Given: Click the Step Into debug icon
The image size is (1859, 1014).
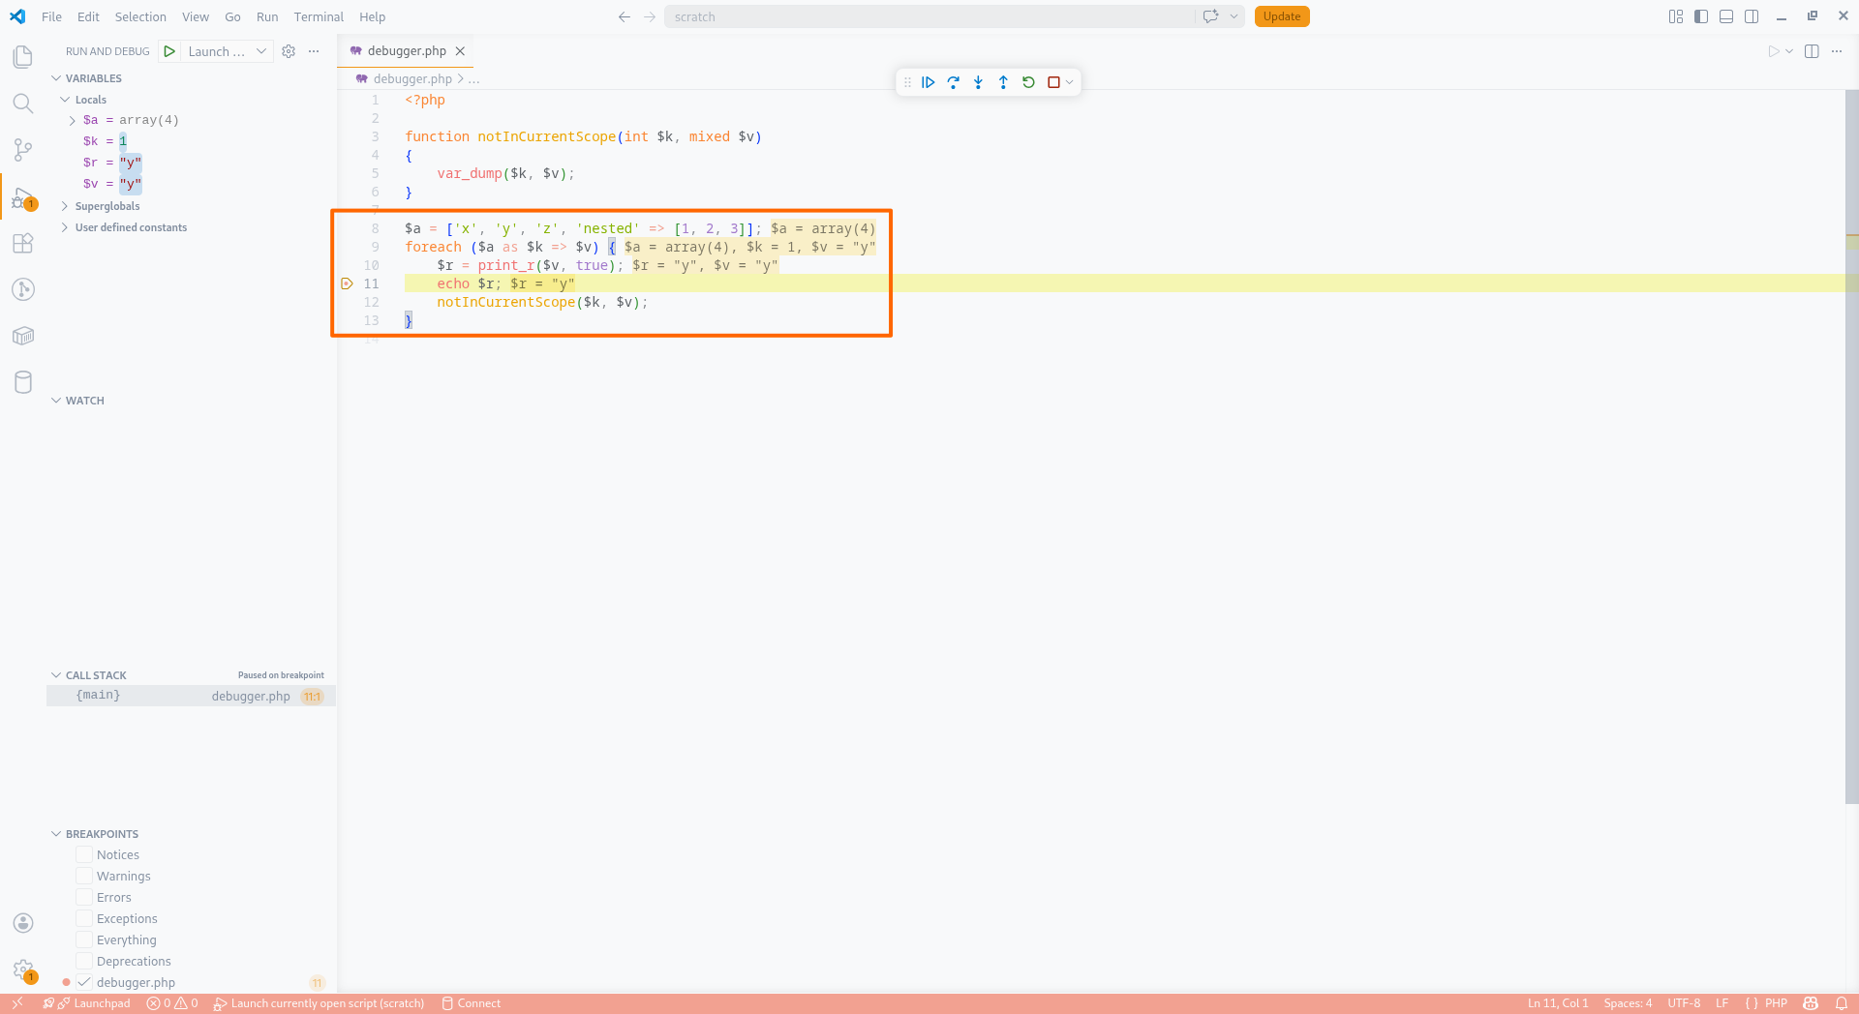Looking at the screenshot, I should 979,82.
